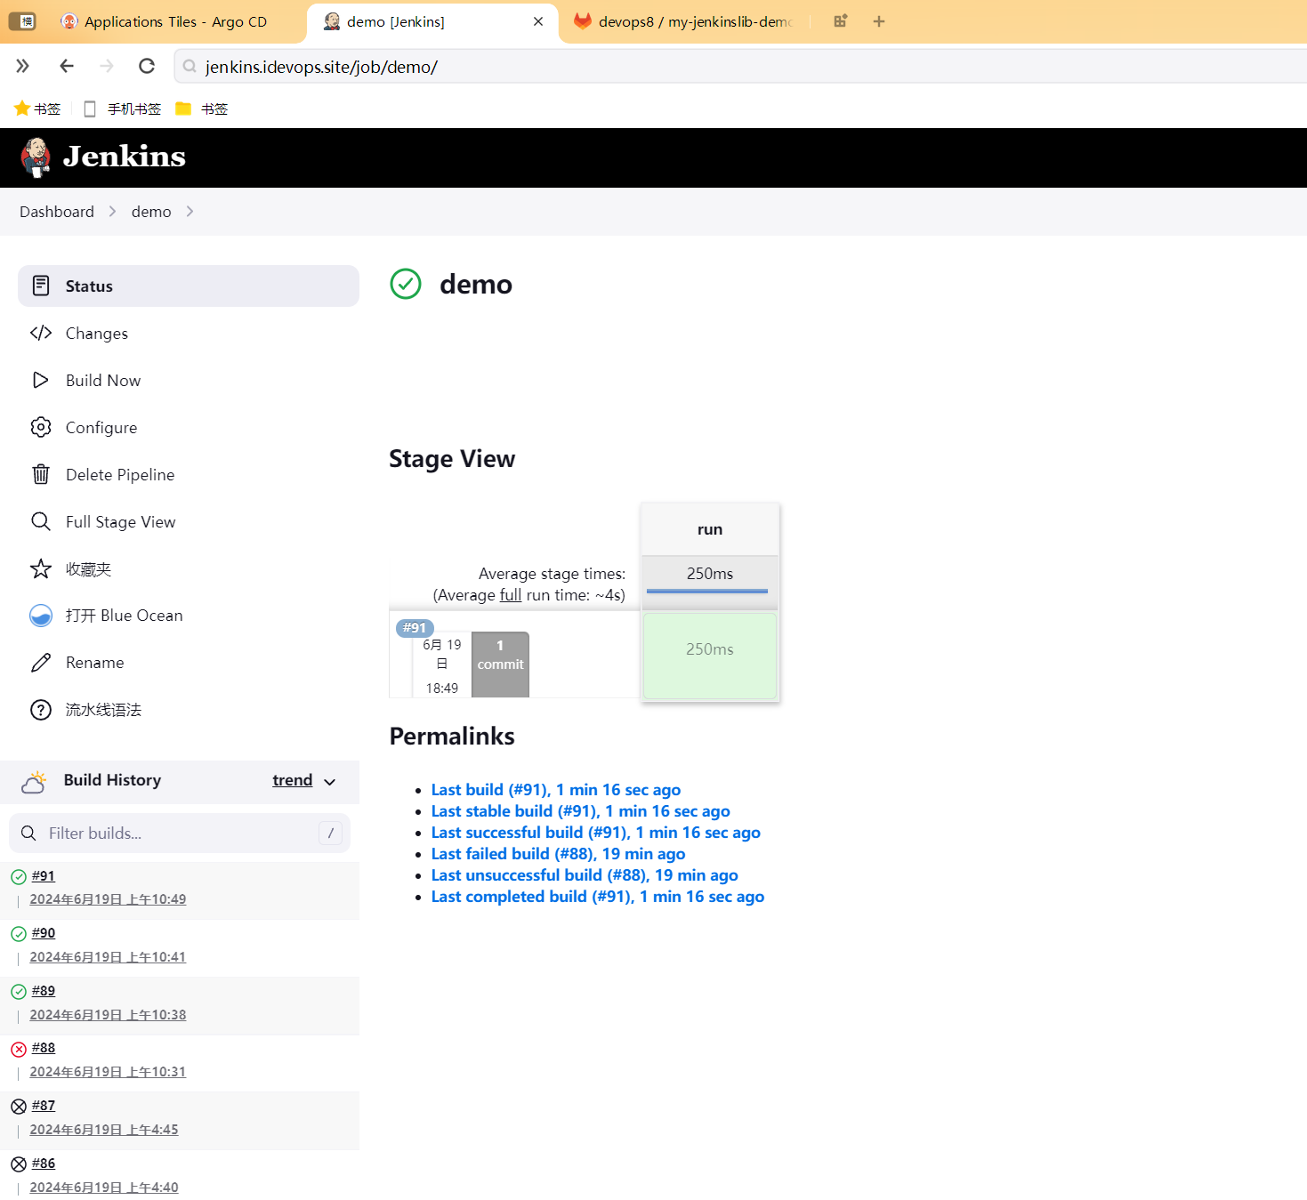Click the Filter builds search field

click(x=180, y=834)
